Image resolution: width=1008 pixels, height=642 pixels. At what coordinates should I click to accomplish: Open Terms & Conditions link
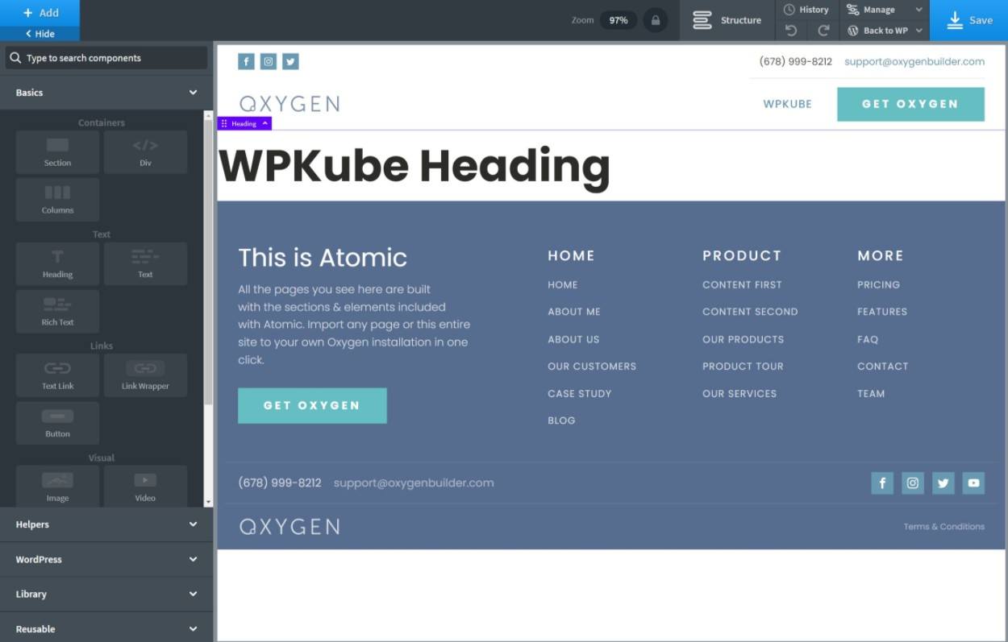pos(943,527)
